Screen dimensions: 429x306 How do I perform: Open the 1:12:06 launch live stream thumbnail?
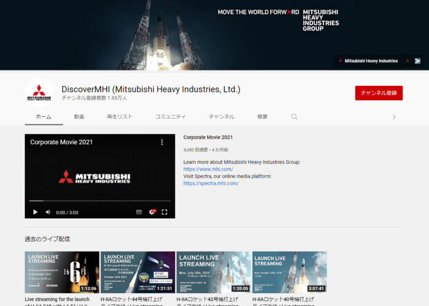click(62, 272)
